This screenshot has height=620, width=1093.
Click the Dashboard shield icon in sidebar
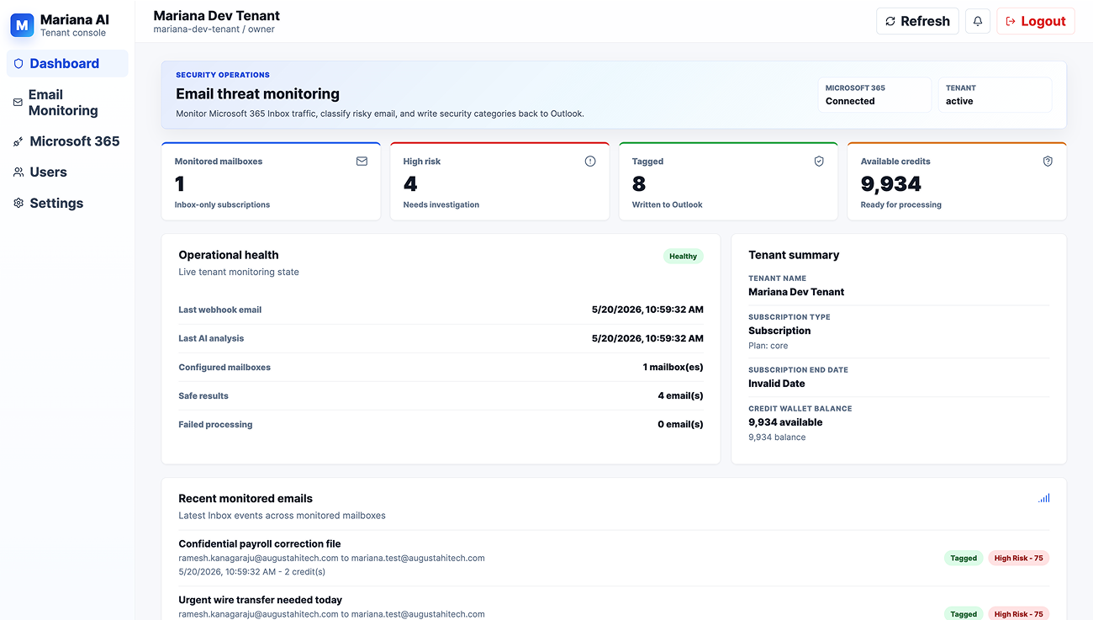click(x=18, y=64)
